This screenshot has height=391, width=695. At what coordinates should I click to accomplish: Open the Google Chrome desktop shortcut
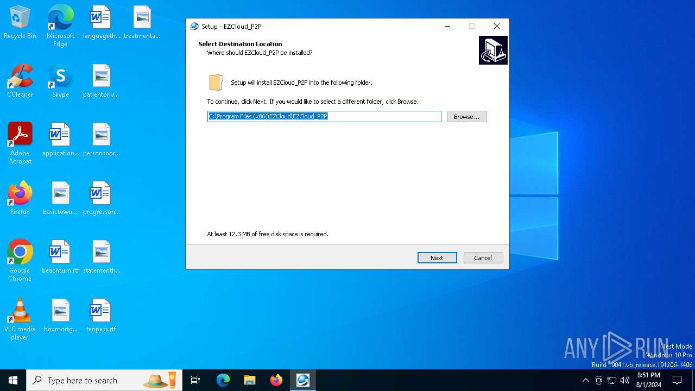tap(20, 260)
